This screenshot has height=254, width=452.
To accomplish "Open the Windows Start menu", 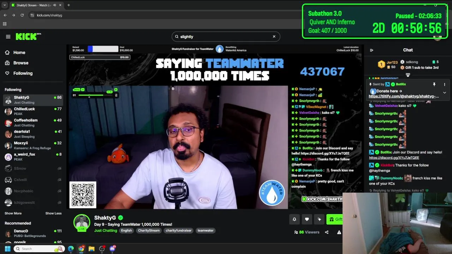I will point(7,249).
